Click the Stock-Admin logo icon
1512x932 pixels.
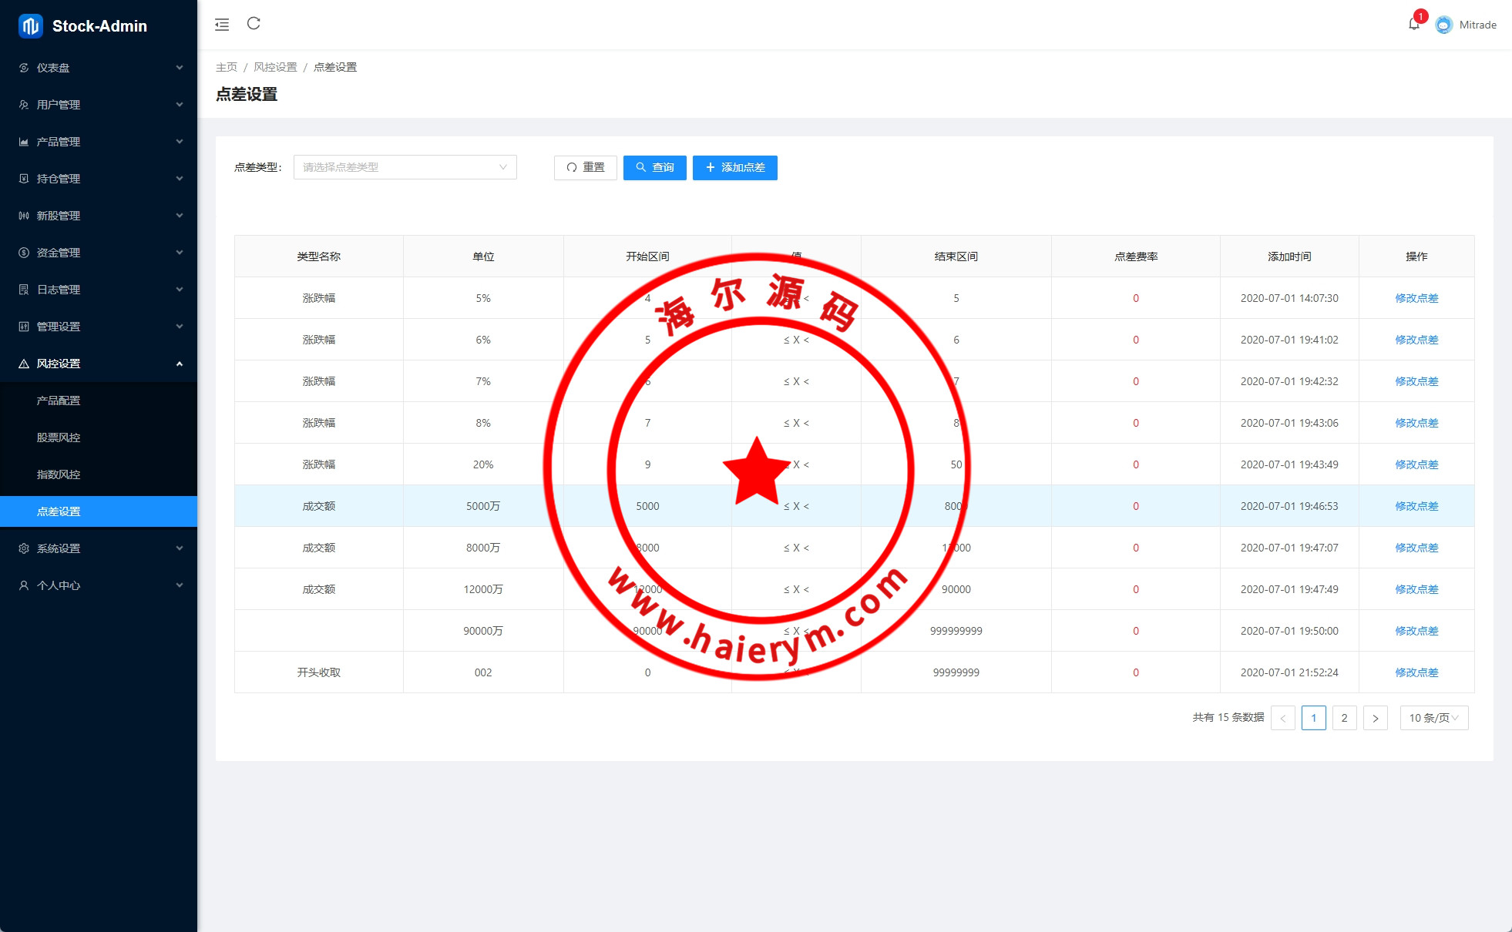[x=31, y=26]
